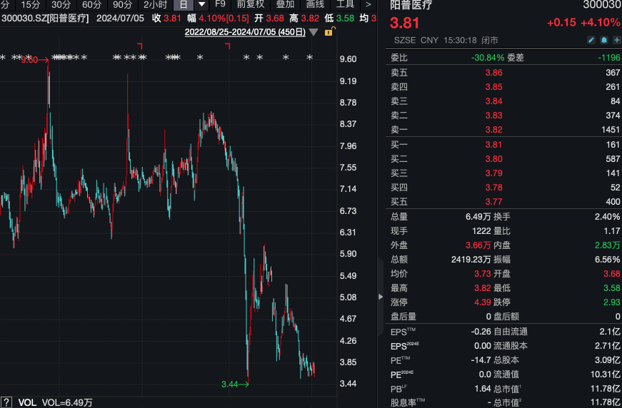Click the 卖四 price 3.85
The width and height of the screenshot is (622, 408).
point(494,87)
